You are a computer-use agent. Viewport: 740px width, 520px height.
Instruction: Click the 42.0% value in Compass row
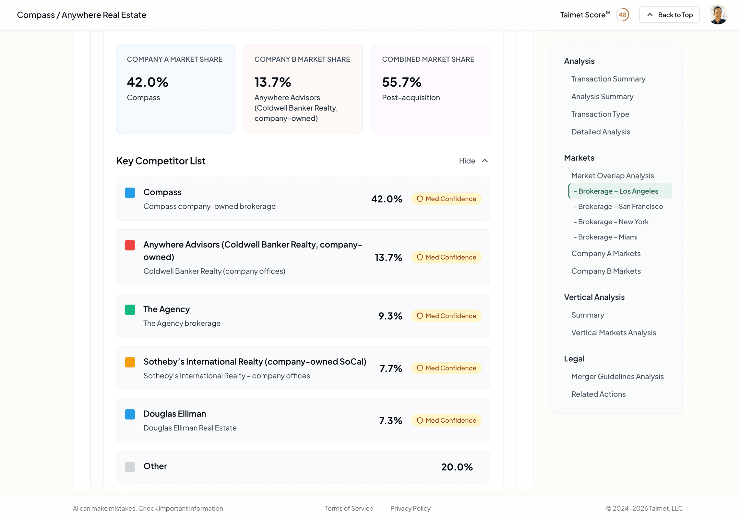(387, 199)
